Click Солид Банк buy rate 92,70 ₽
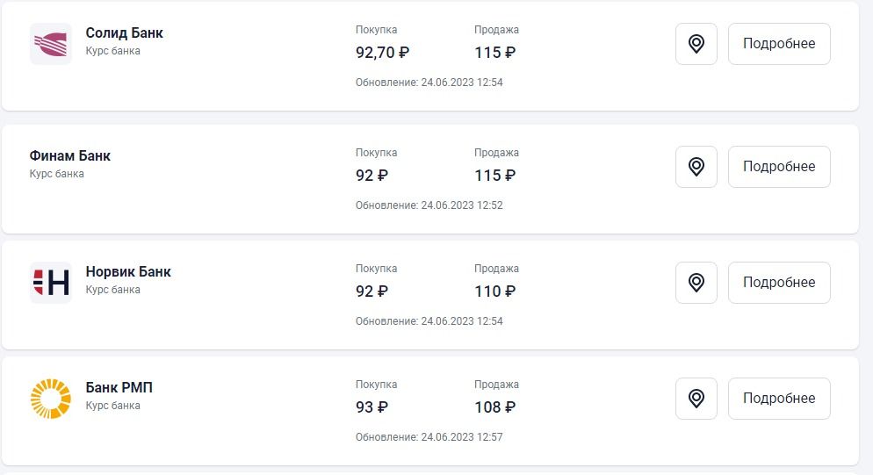Image resolution: width=873 pixels, height=475 pixels. [382, 53]
